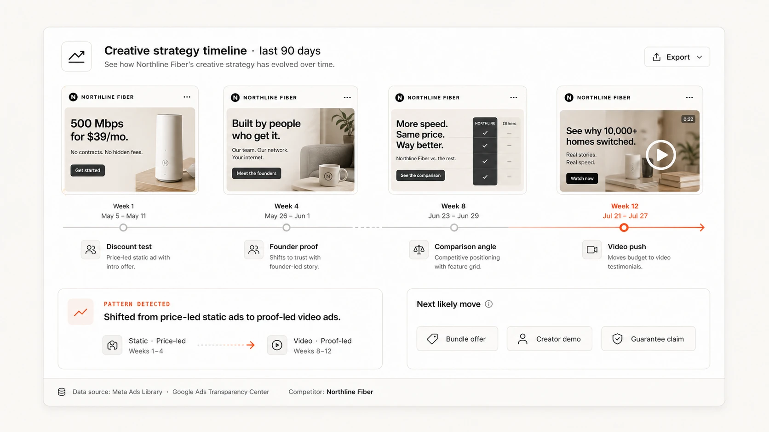Viewport: 769px width, 432px height.
Task: Select the Week 8 timeline marker
Action: point(454,227)
